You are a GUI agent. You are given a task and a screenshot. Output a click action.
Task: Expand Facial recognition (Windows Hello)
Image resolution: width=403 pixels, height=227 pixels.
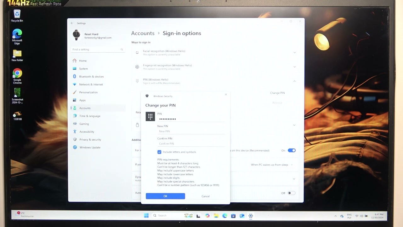295,53
